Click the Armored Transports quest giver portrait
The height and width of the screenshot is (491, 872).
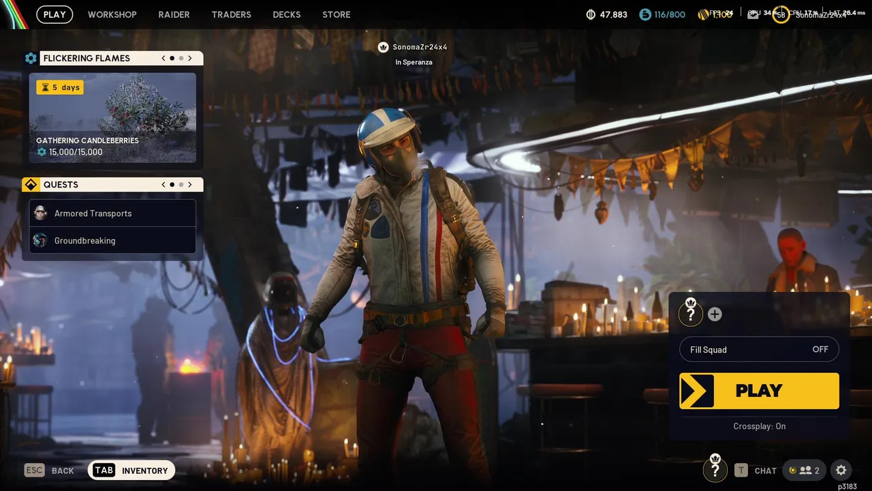coord(40,213)
